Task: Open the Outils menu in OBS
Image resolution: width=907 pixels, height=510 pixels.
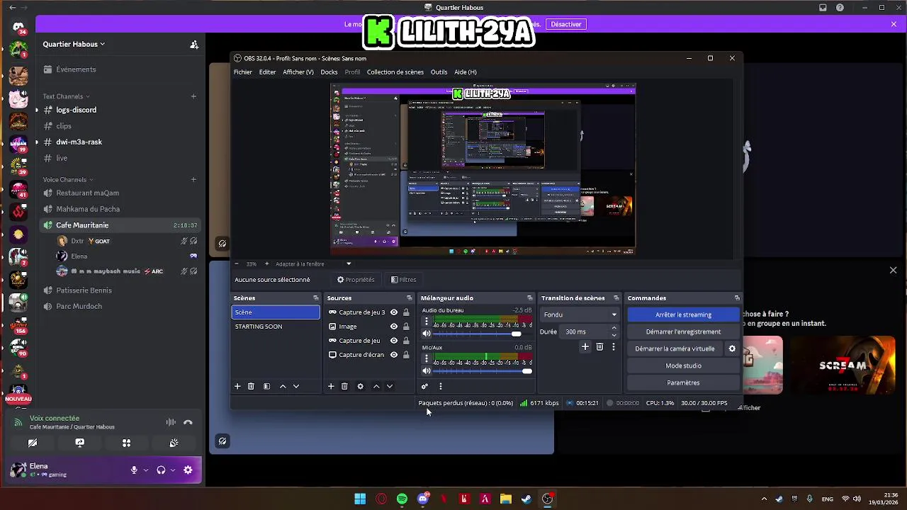Action: [x=439, y=72]
